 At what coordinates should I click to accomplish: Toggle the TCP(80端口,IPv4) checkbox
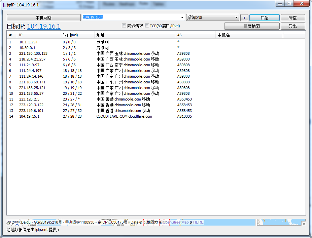pos(147,26)
